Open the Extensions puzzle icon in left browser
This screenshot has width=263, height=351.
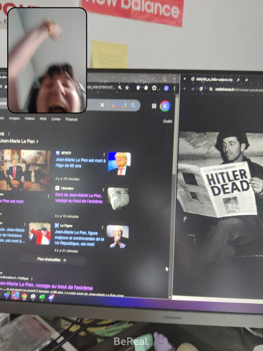point(154,87)
